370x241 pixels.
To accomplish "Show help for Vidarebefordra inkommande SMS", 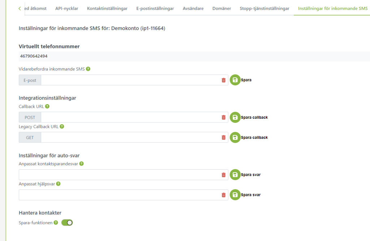I will coord(88,69).
